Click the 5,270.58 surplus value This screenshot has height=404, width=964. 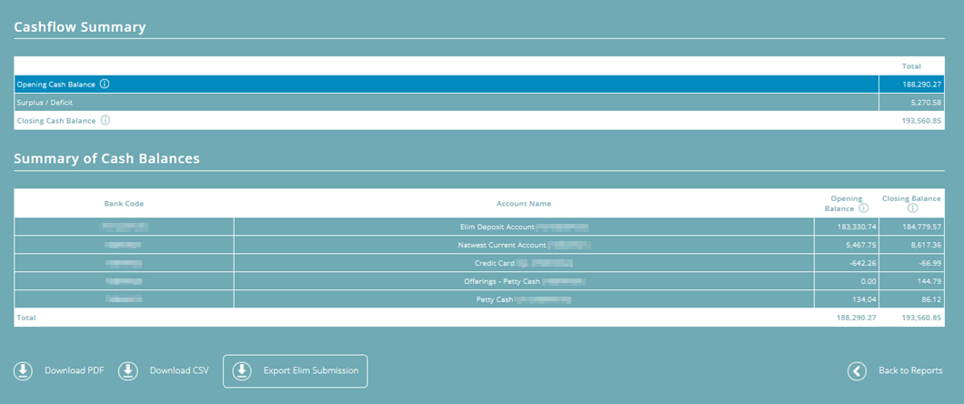[925, 103]
